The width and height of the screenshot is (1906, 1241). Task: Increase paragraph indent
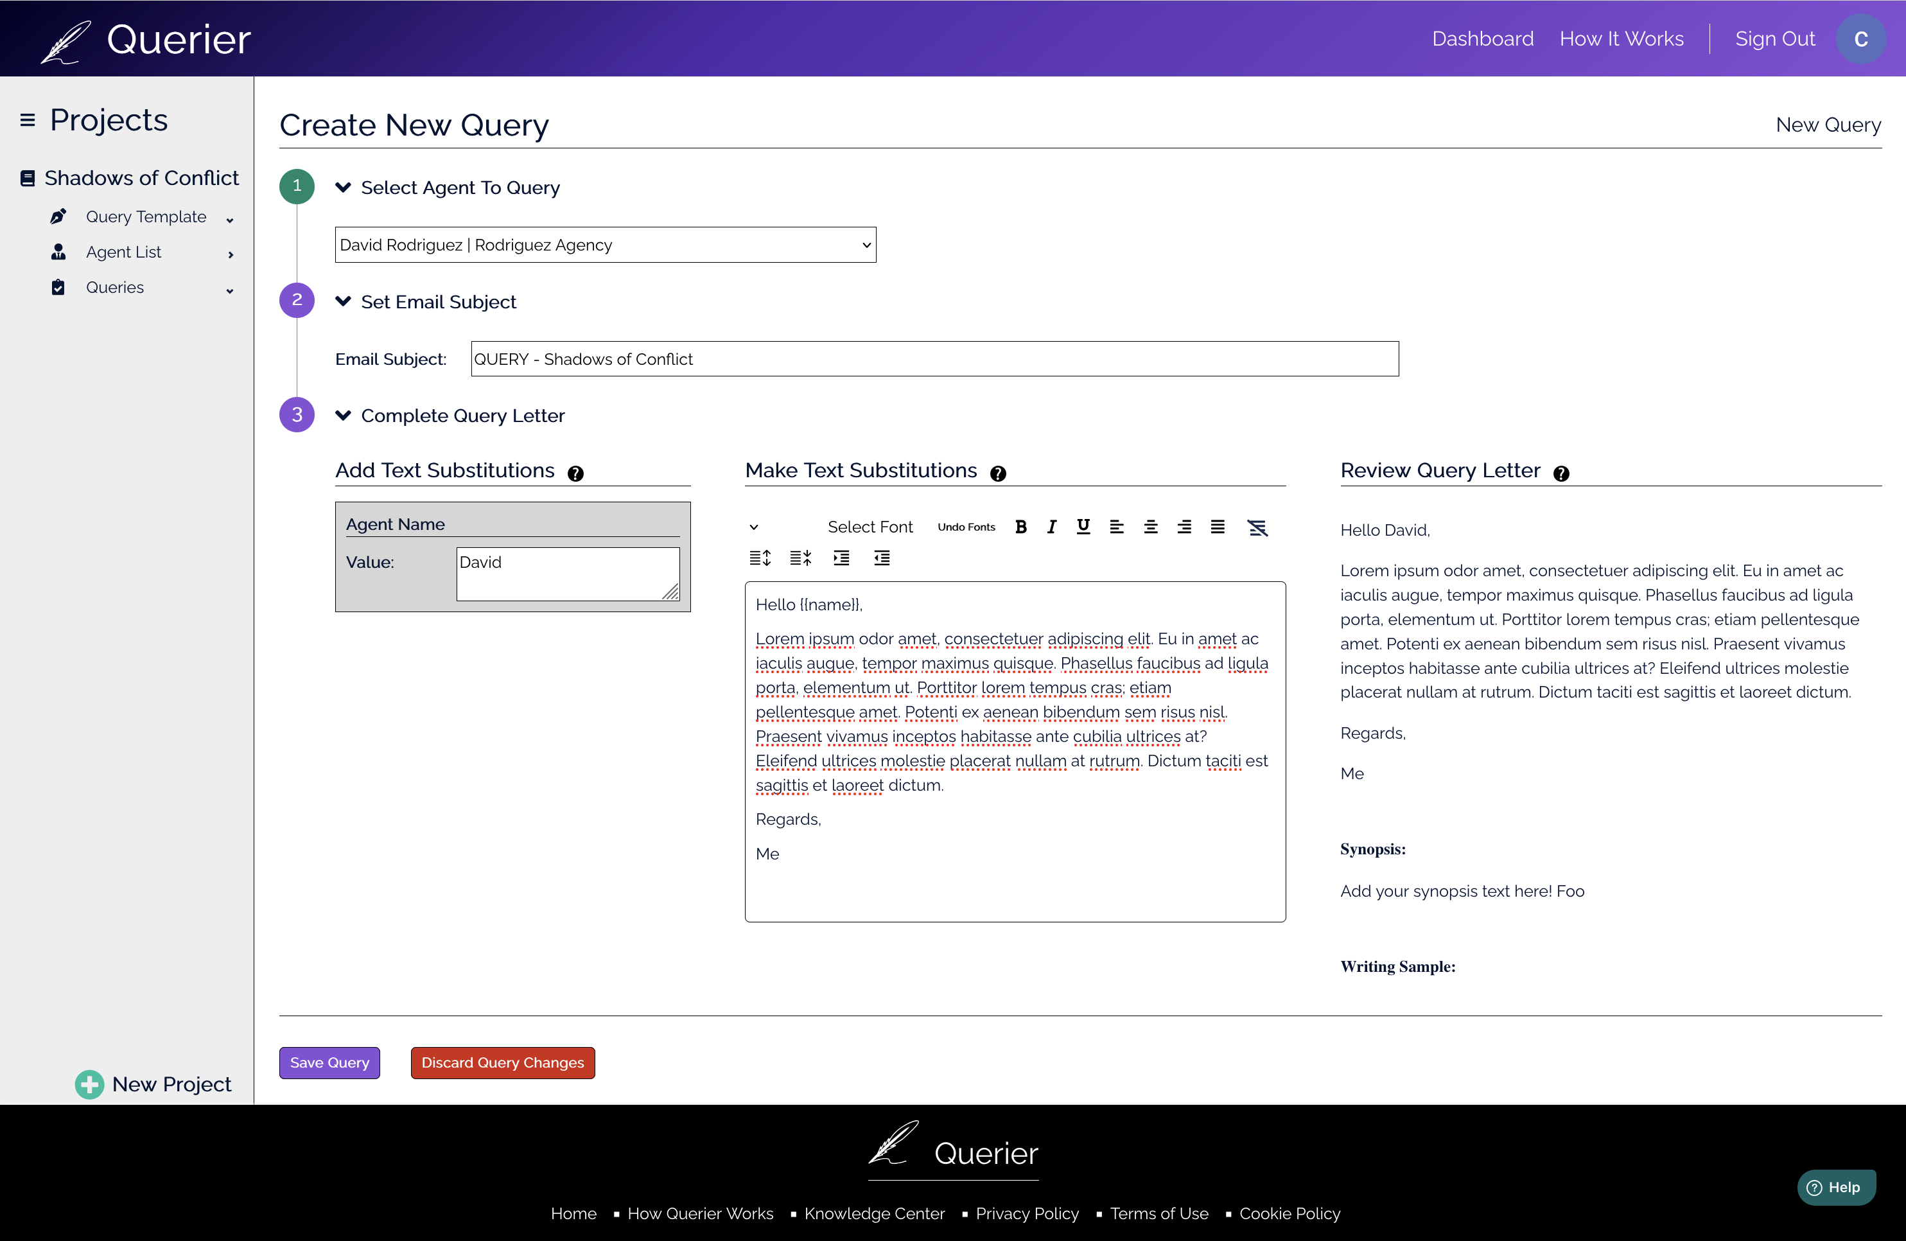pyautogui.click(x=841, y=558)
